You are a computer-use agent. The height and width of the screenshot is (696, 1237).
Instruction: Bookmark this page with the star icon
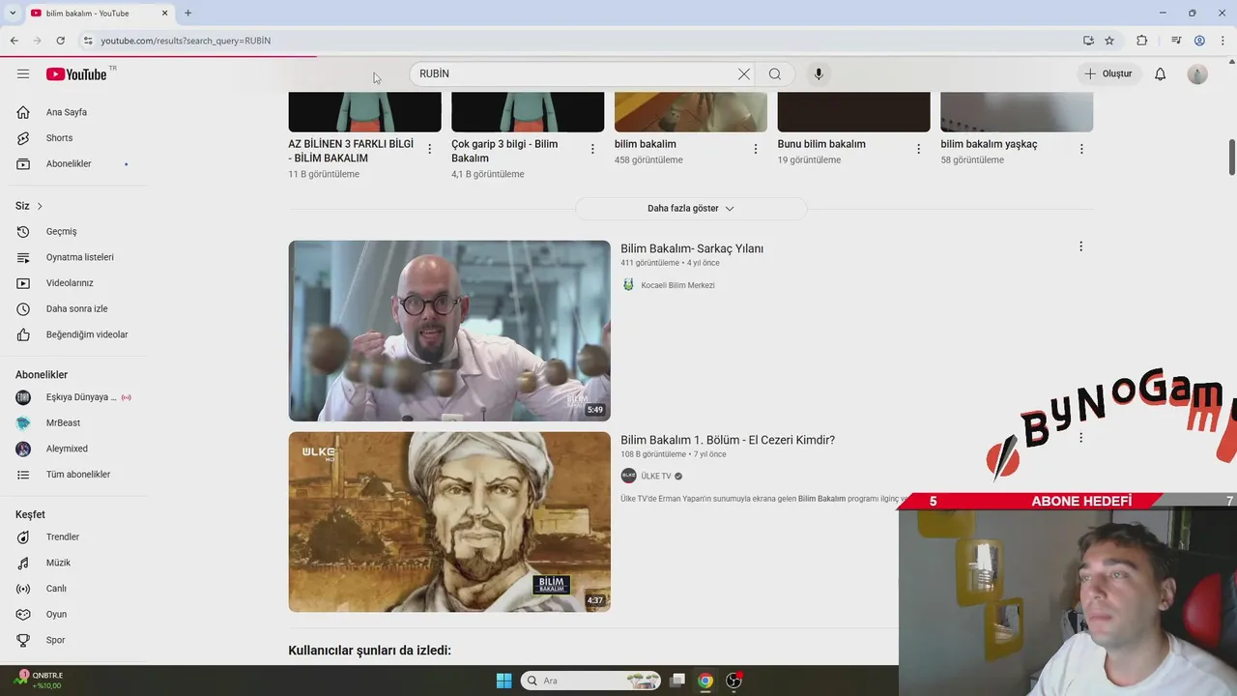[1109, 41]
